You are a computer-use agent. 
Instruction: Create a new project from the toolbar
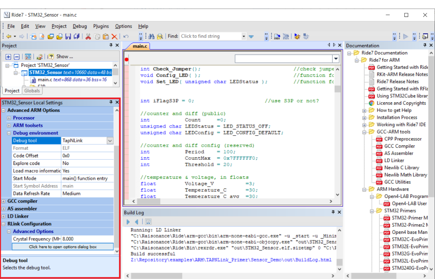pyautogui.click(x=33, y=36)
